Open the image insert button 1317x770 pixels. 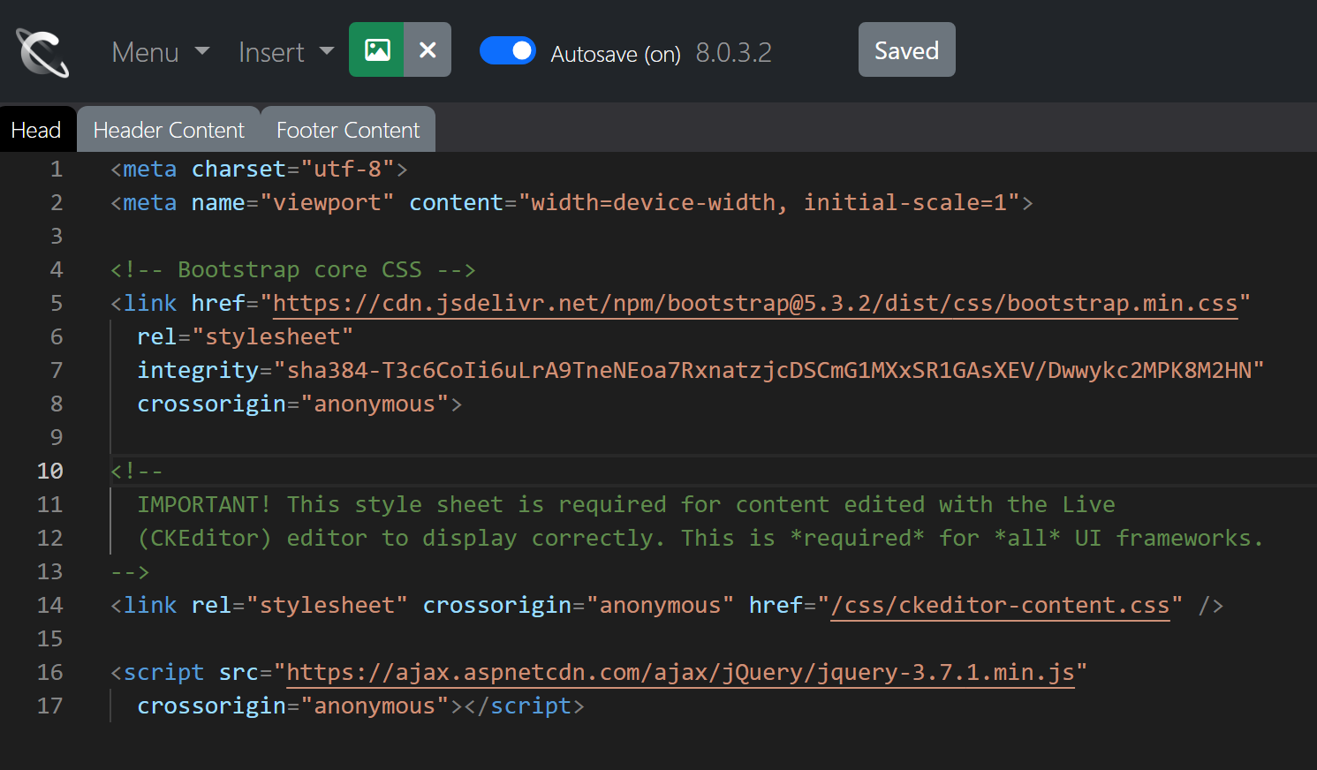377,49
